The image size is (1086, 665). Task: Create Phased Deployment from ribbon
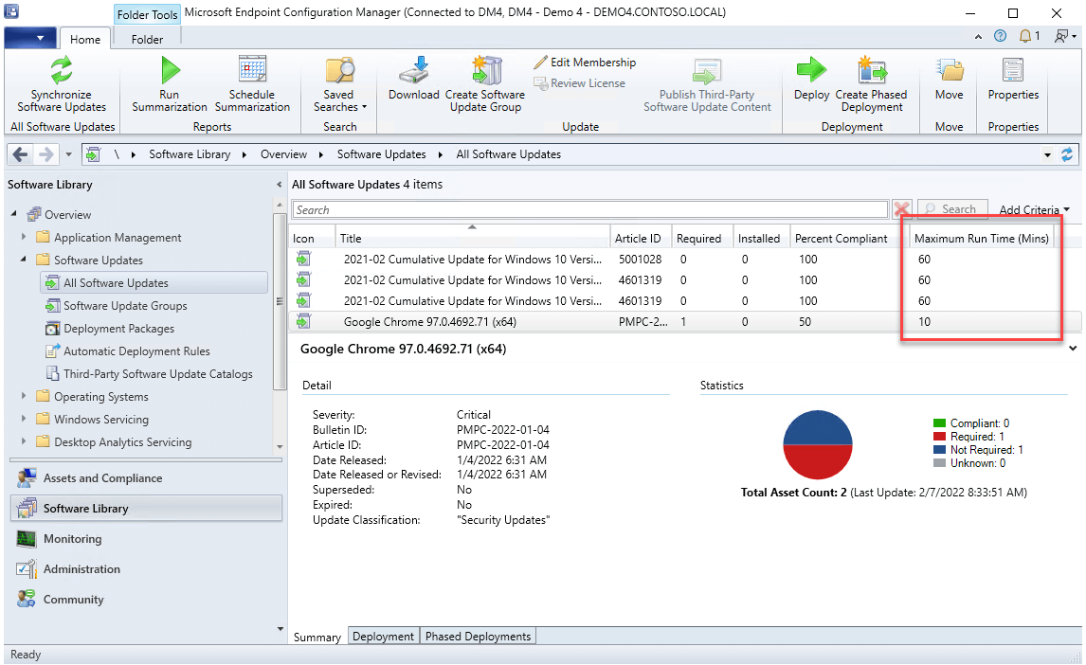point(871,83)
